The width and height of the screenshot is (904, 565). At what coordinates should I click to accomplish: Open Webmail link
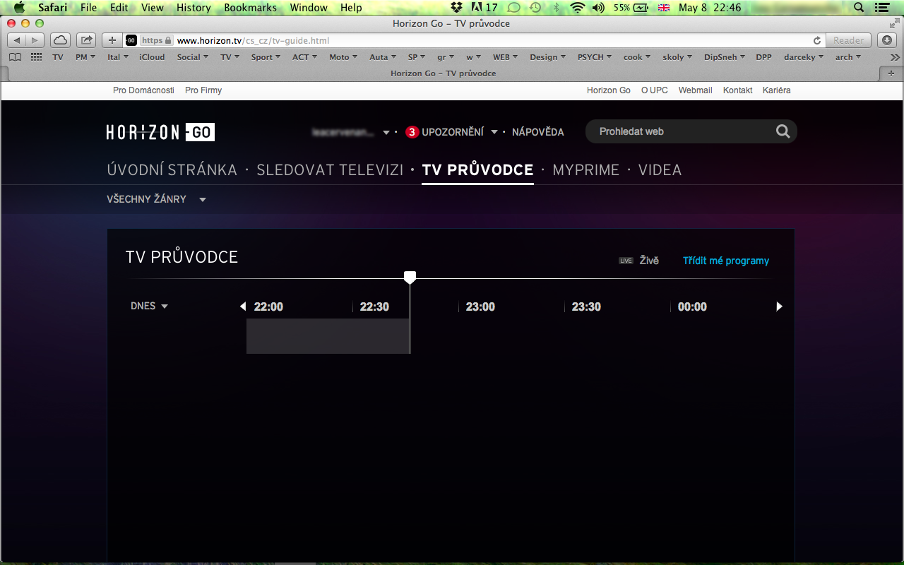696,90
